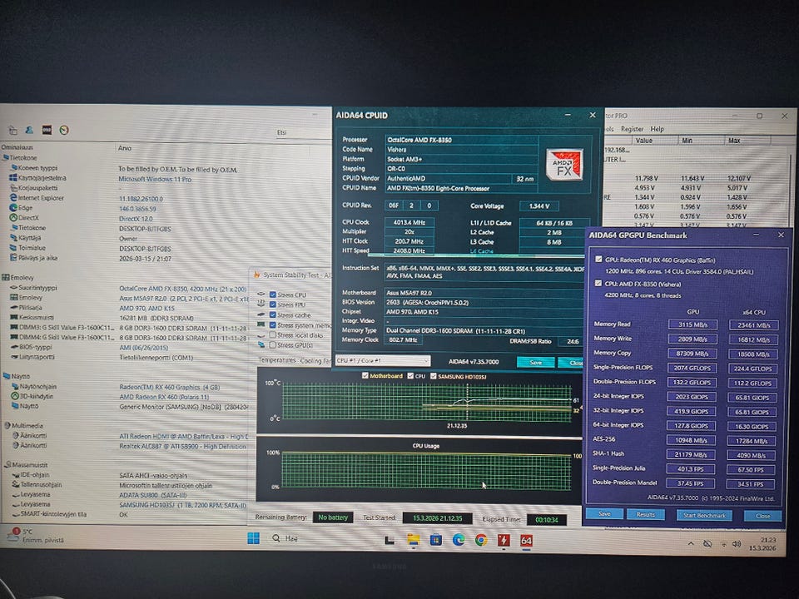Click the Results button in GPGPU Benchmark
Screen dimensions: 799x599
pos(646,514)
